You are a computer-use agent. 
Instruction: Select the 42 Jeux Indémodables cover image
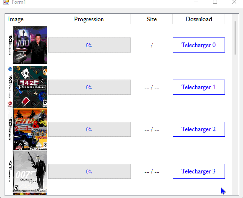[28, 87]
